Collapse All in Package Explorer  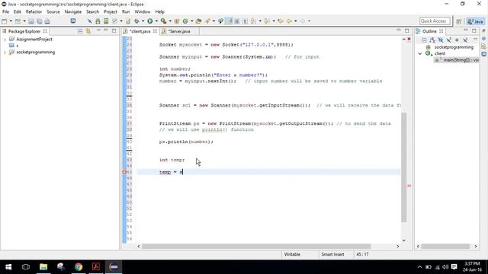coord(80,31)
